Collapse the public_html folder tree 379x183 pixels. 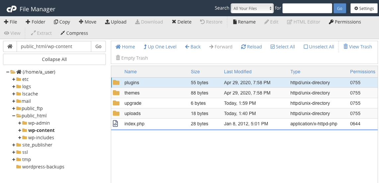(x=14, y=116)
